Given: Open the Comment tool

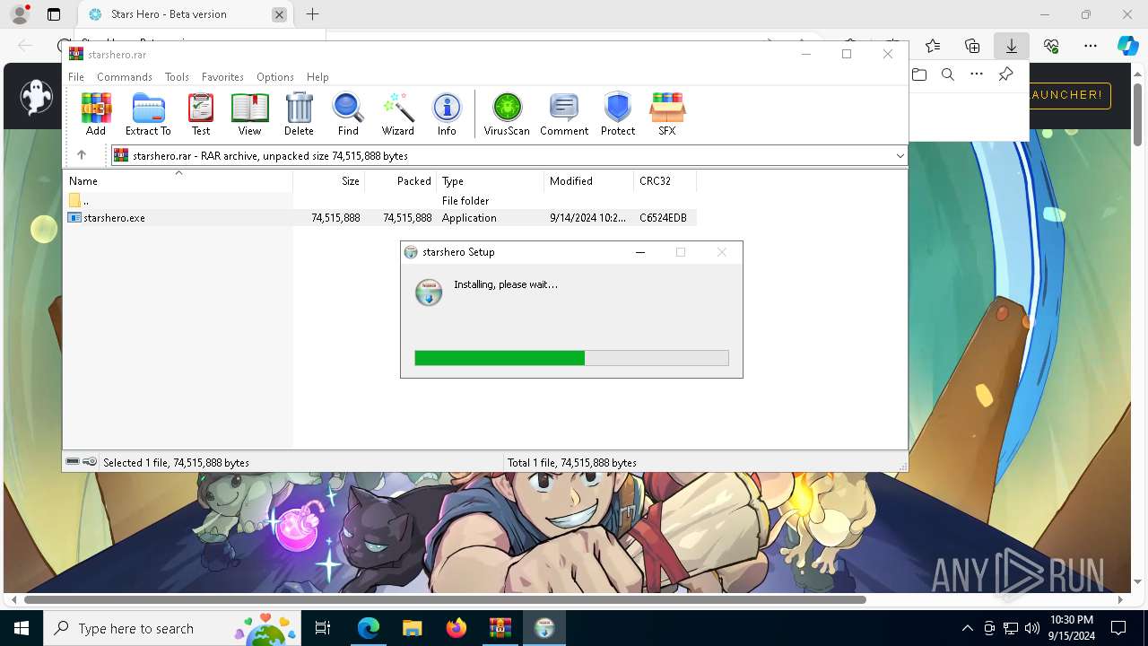Looking at the screenshot, I should tap(564, 114).
